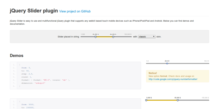
Task: Click the 64,000 $ value label
Action: (113, 34)
